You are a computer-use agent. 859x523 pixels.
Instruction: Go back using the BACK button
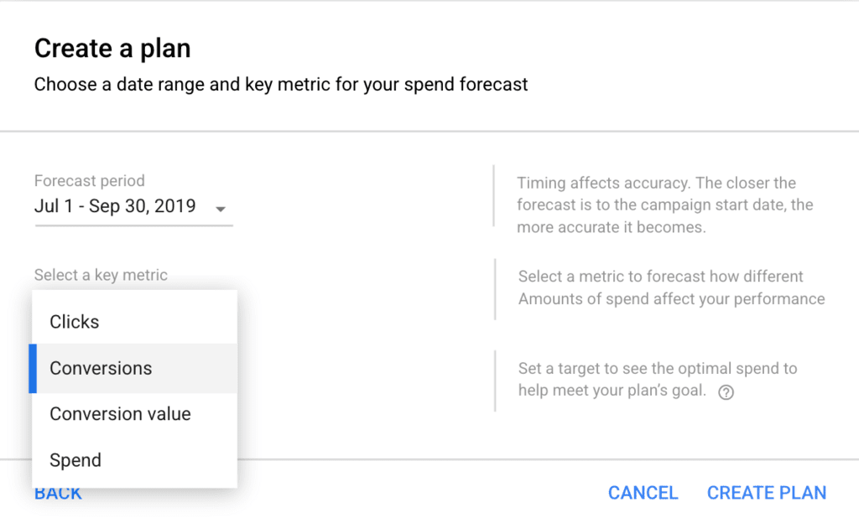coord(58,494)
